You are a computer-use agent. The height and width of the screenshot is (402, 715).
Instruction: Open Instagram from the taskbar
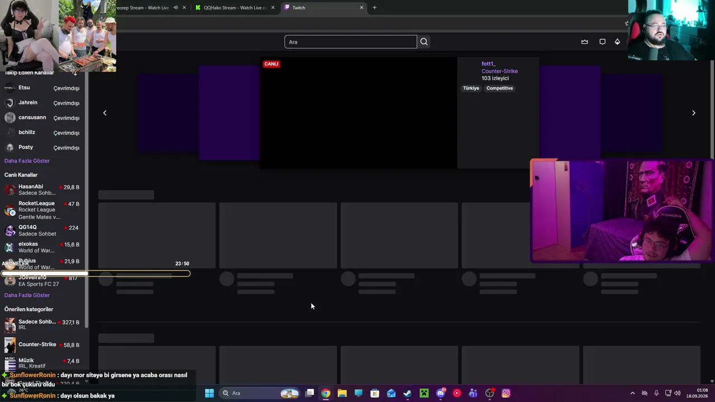click(x=506, y=393)
